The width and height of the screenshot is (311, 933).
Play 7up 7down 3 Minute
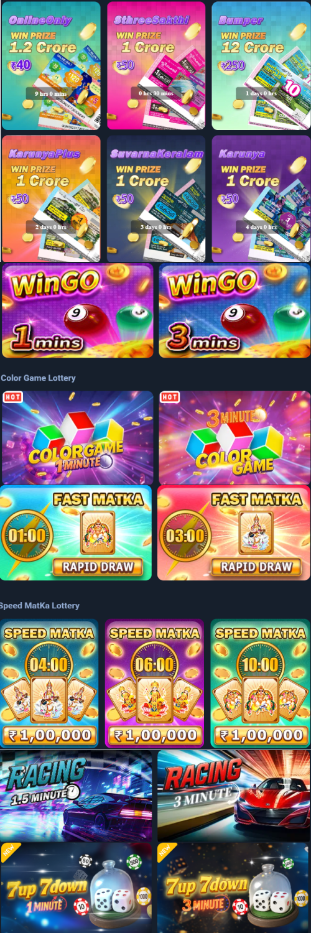point(234,888)
